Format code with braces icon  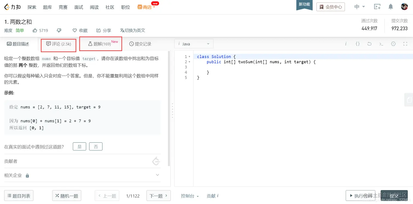[x=358, y=44]
